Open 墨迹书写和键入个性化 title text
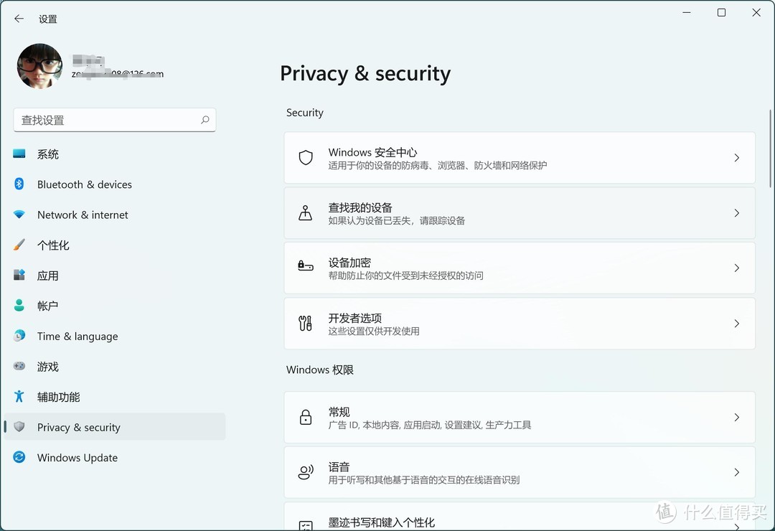775x531 pixels. pyautogui.click(x=382, y=522)
